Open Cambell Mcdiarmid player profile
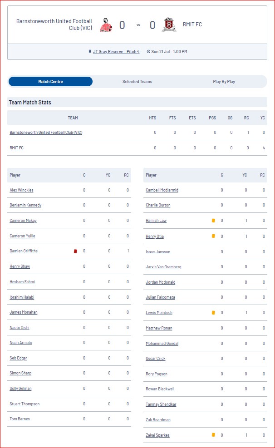 (162, 190)
